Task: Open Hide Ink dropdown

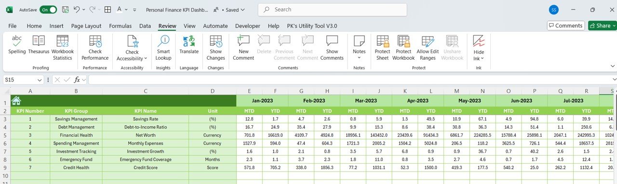Action: click(479, 48)
